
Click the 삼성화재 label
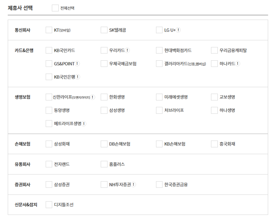pos(62,144)
